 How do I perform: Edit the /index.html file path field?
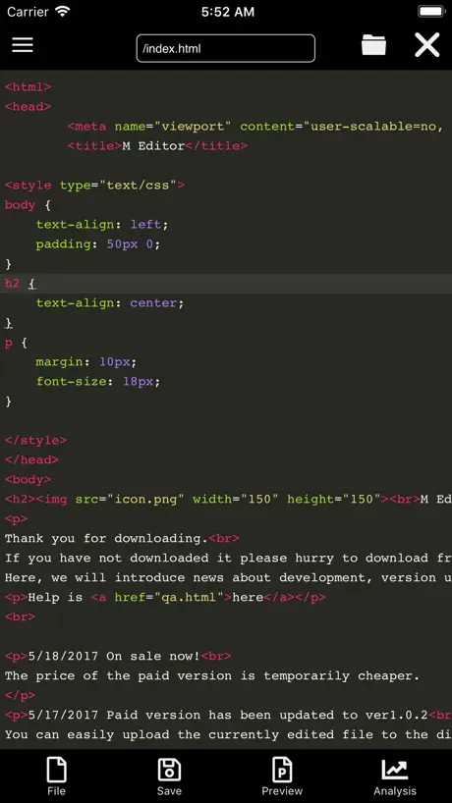(225, 49)
